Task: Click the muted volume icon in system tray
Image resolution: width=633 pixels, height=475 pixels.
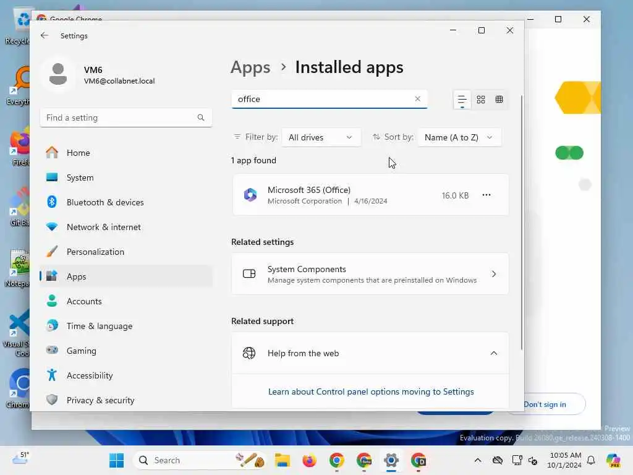Action: point(533,460)
